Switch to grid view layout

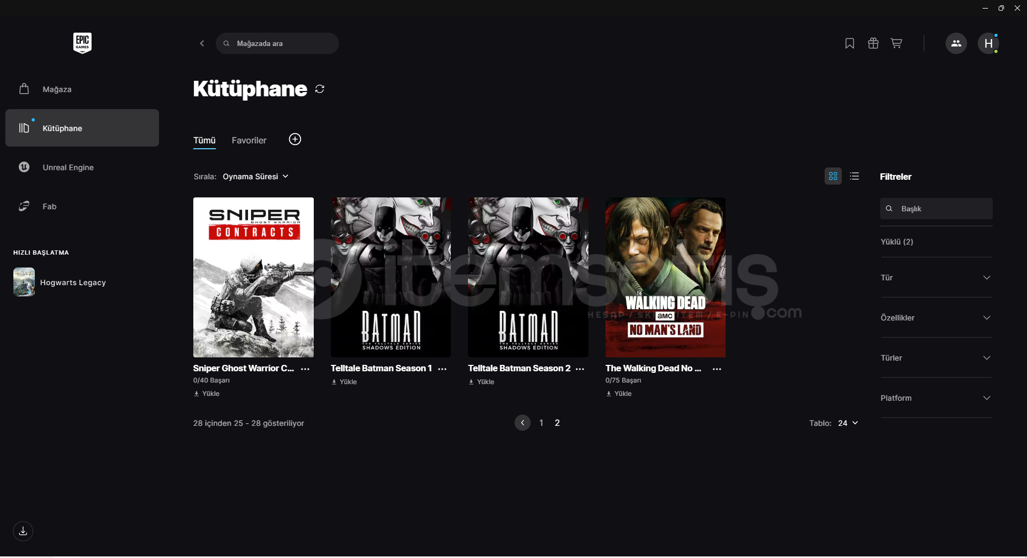(x=833, y=176)
